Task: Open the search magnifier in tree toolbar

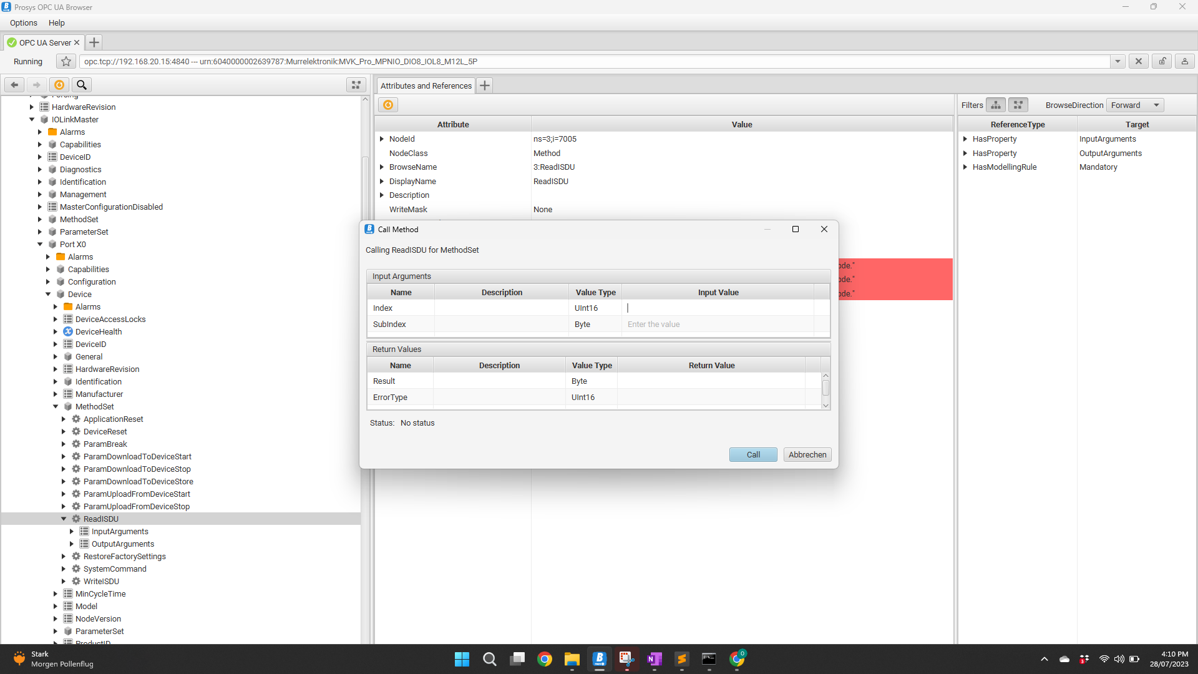Action: [82, 85]
